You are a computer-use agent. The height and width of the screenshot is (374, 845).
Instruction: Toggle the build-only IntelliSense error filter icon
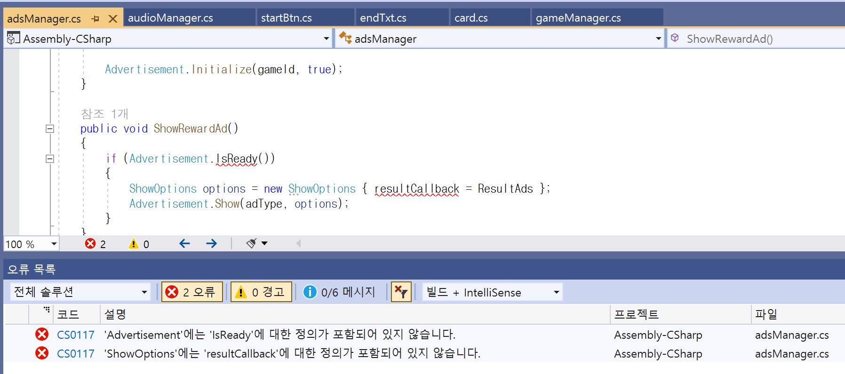click(x=401, y=292)
